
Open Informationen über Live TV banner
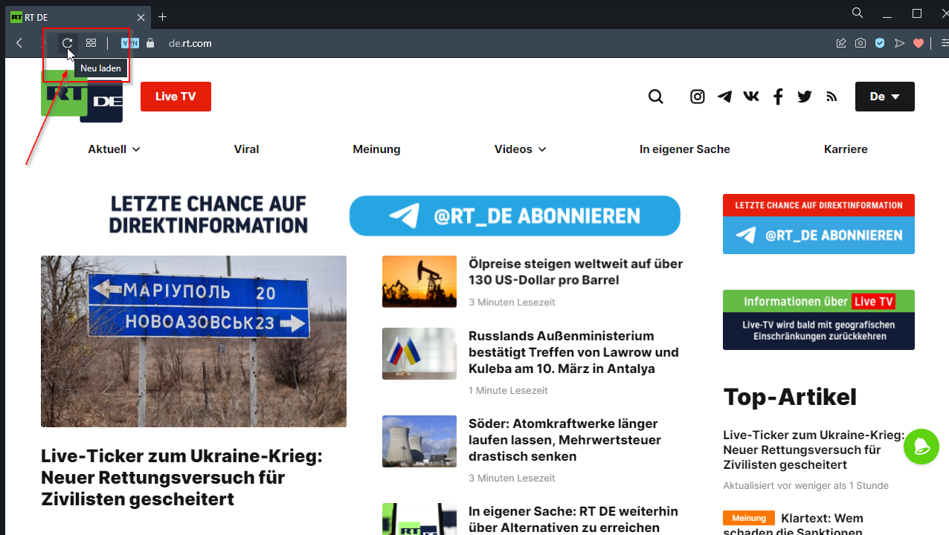pos(819,320)
